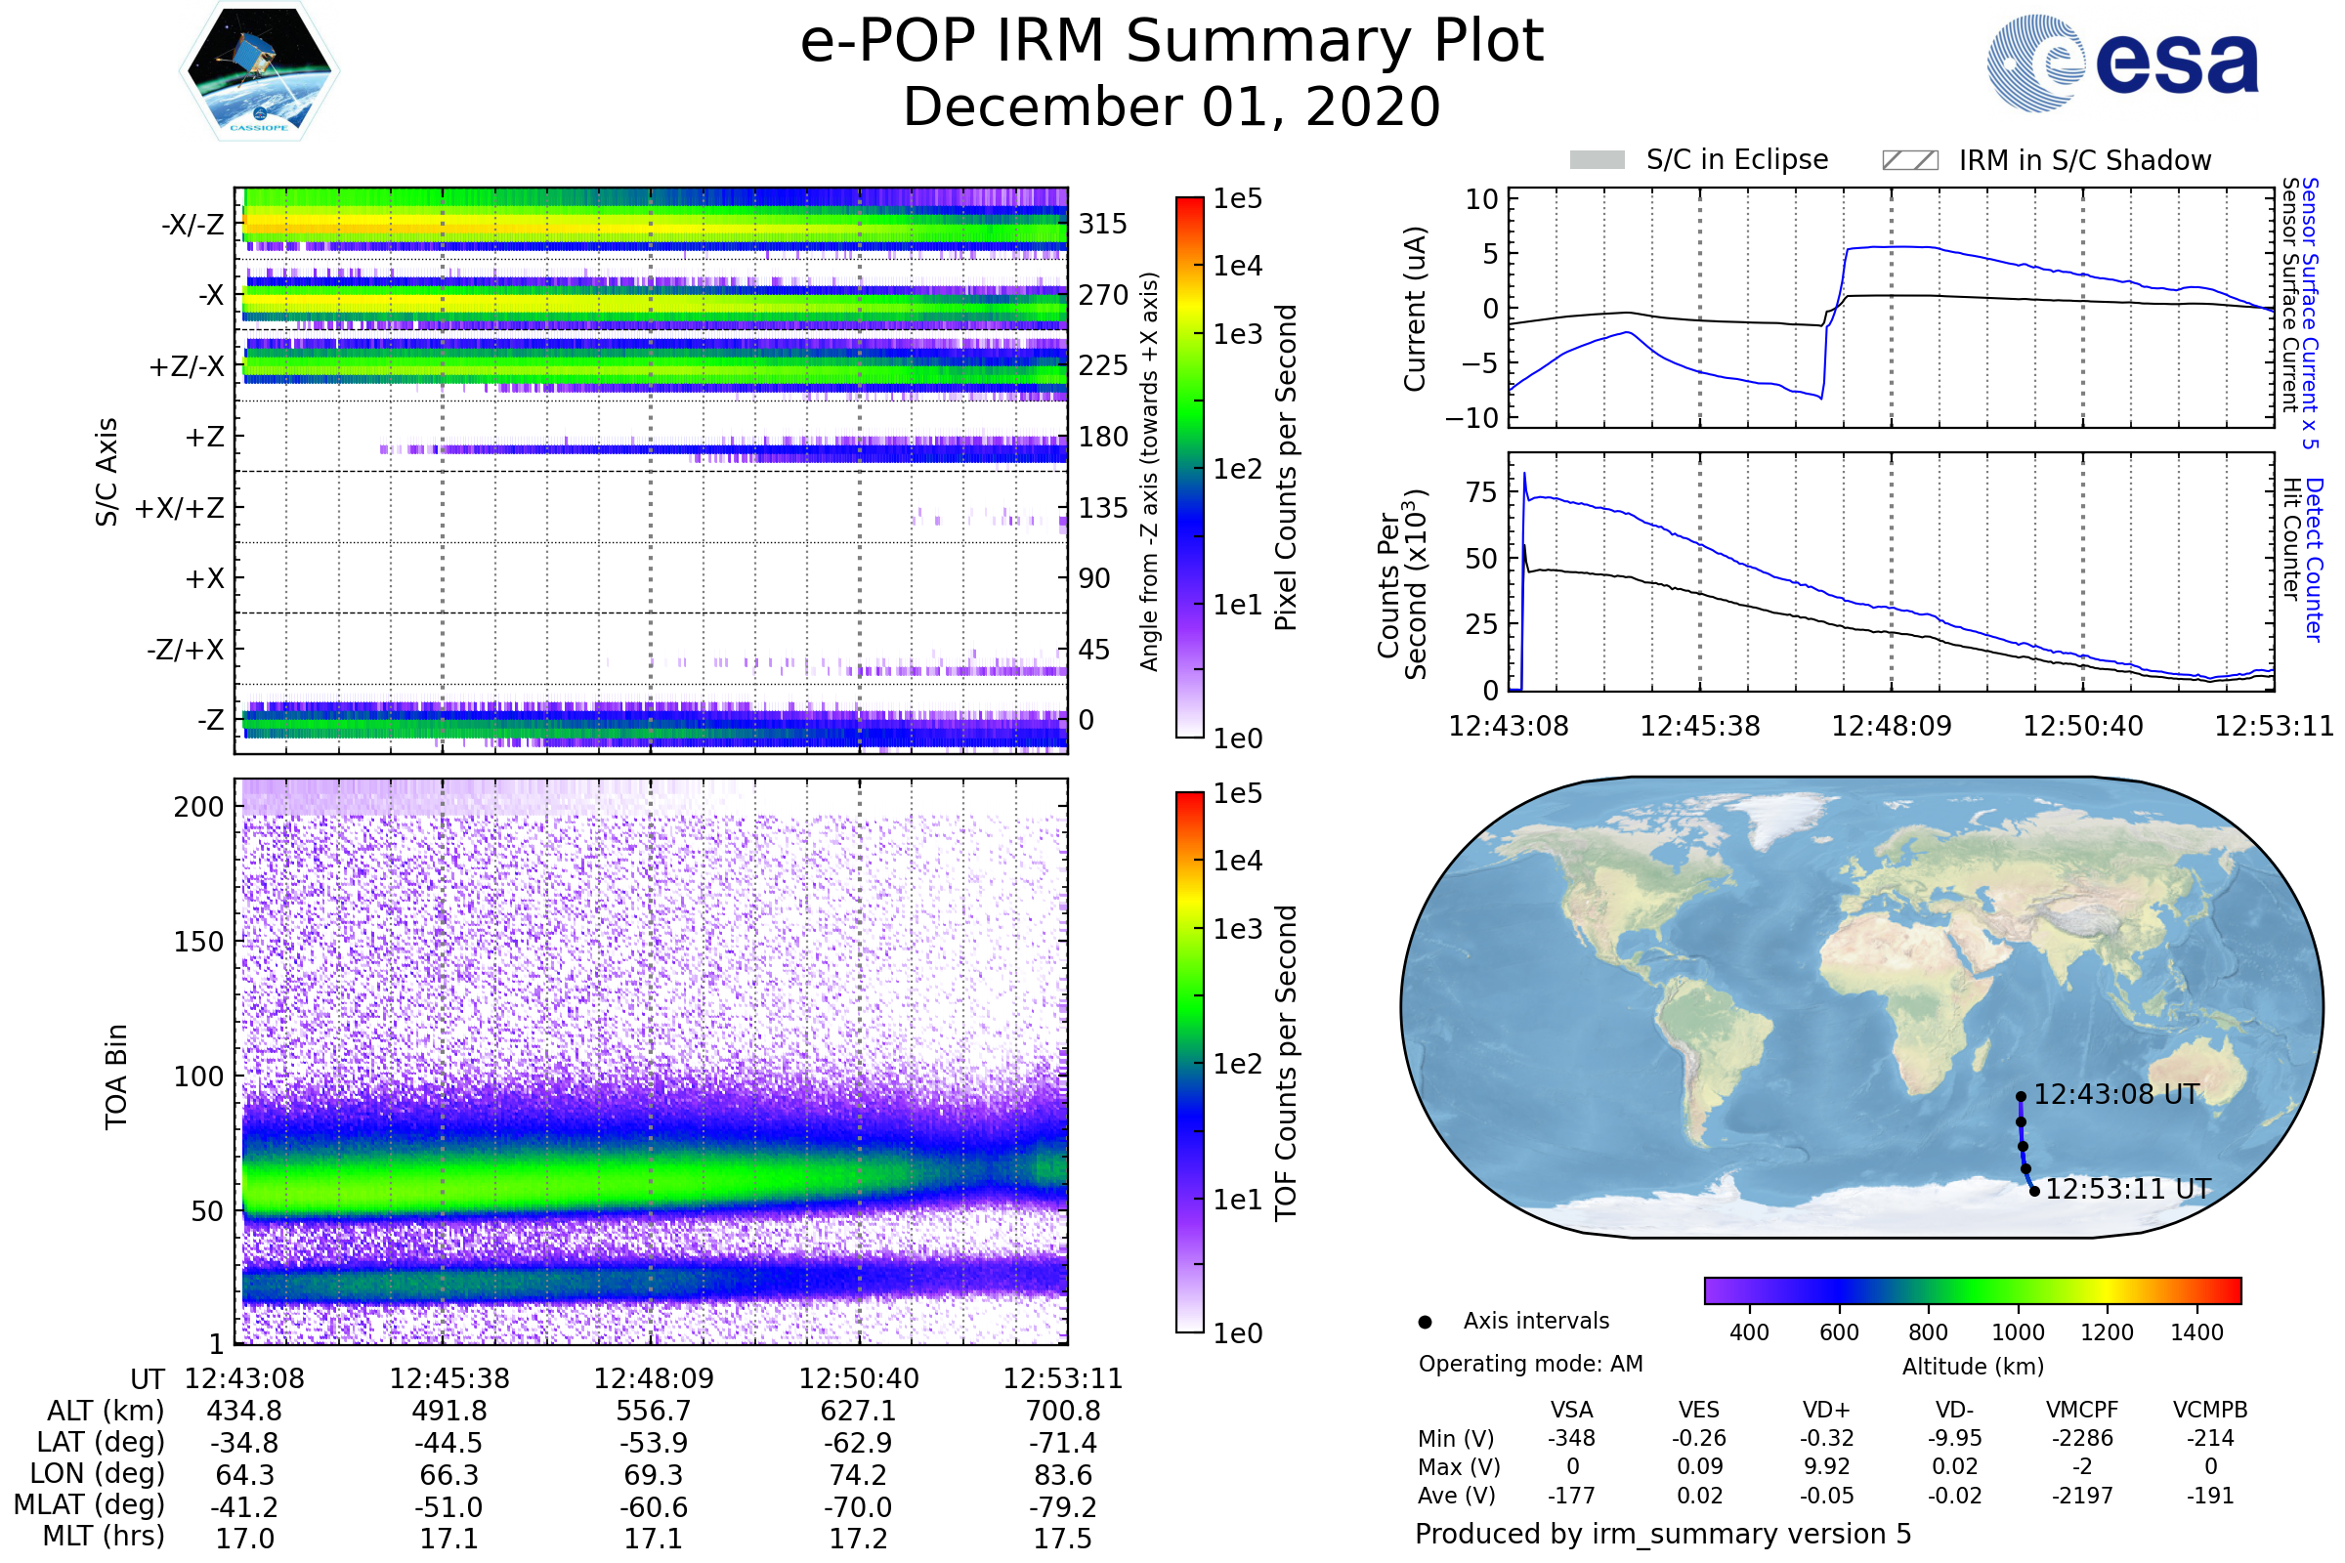Click the Produced by irm_summary version 5 text
Image resolution: width=2345 pixels, height=1563 pixels.
coord(1662,1534)
